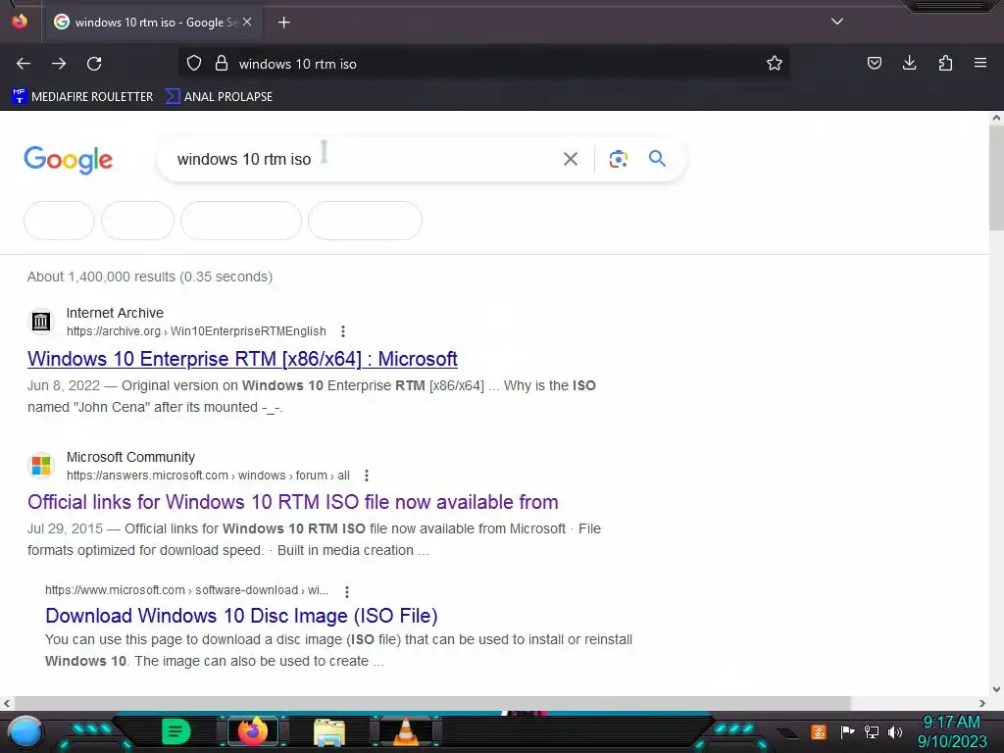Click the Microsoft Community favicon
Screen dimensions: 1004x753
(x=41, y=466)
